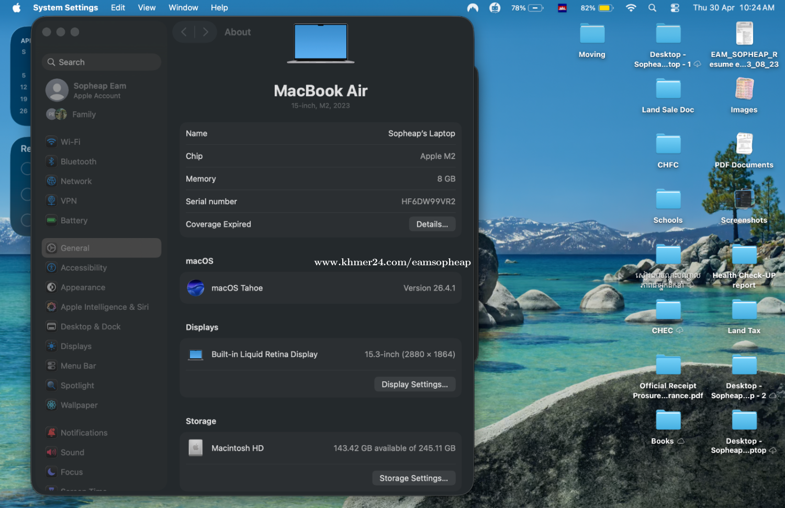Screen dimensions: 785x508
Task: Select the PDF Documents stack on the desktop
Action: tap(744, 151)
